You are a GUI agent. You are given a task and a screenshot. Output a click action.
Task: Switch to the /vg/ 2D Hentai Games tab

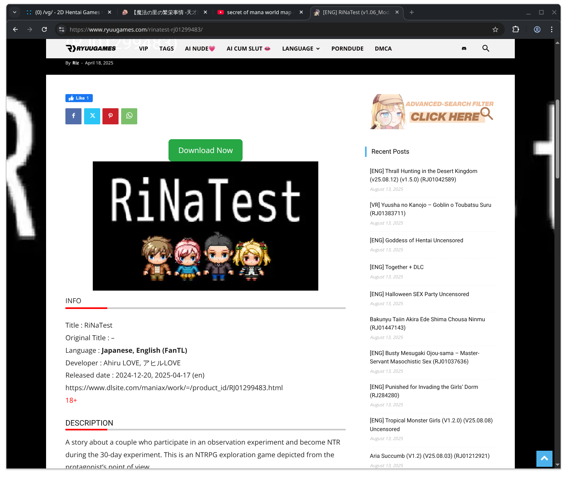click(x=69, y=12)
